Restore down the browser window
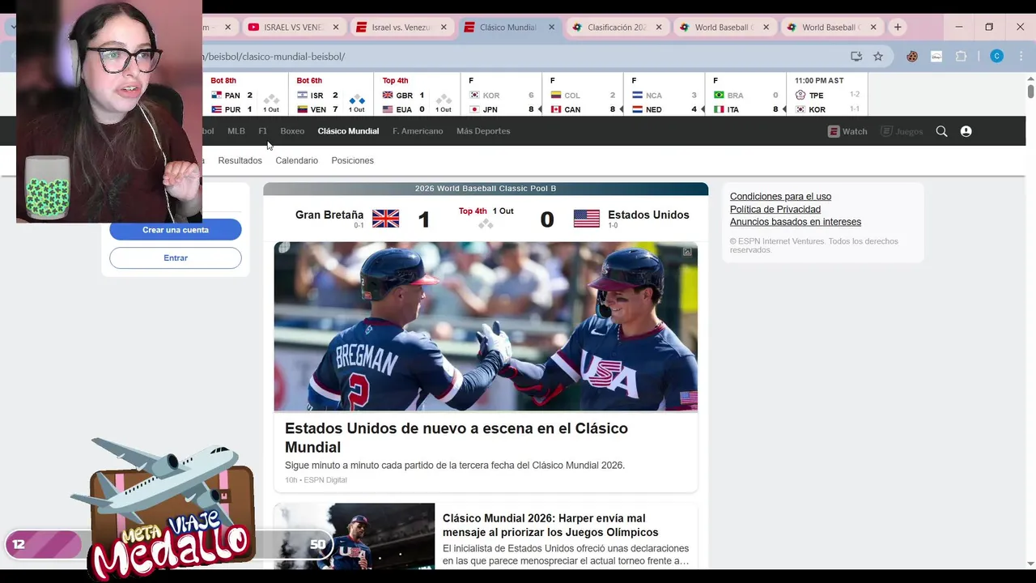1036x583 pixels. click(989, 27)
